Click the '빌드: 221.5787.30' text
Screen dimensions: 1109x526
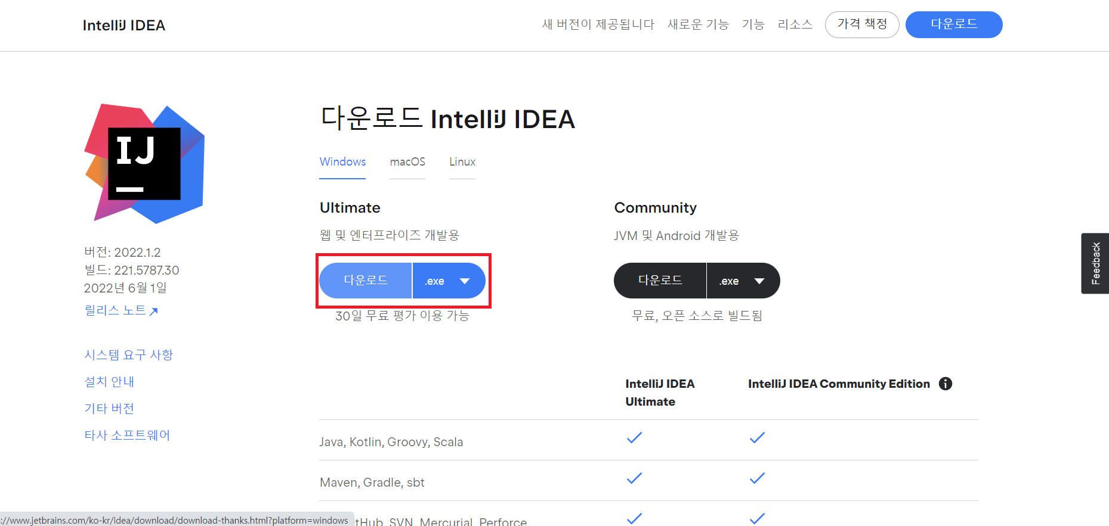point(132,270)
